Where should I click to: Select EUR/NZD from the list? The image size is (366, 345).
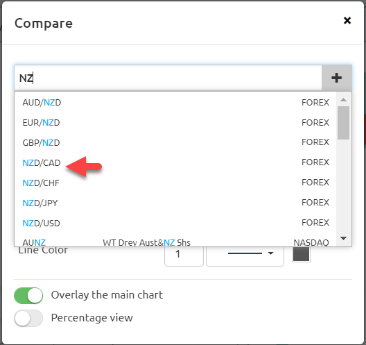pyautogui.click(x=175, y=122)
